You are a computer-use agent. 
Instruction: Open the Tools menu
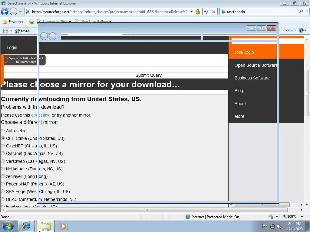290,30
